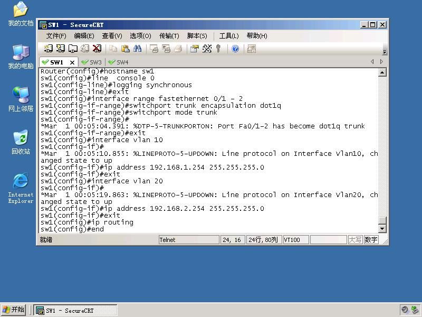The image size is (422, 317).
Task: Minimize the SecureCRT window
Action: pyautogui.click(x=364, y=25)
